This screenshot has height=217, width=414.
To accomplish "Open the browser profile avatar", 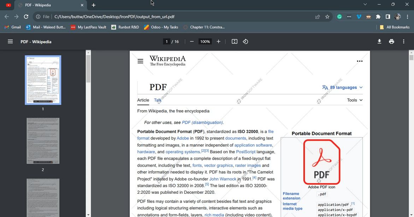I will [x=398, y=17].
